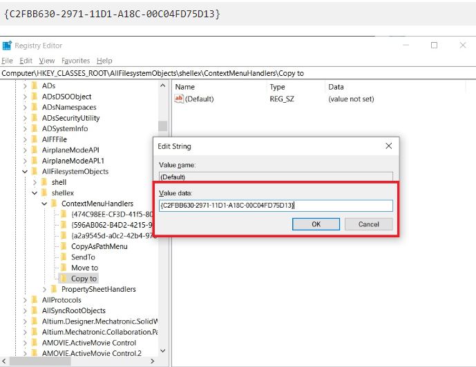
Task: Select the PropertySheetHandlers folder icon
Action: tap(54, 289)
